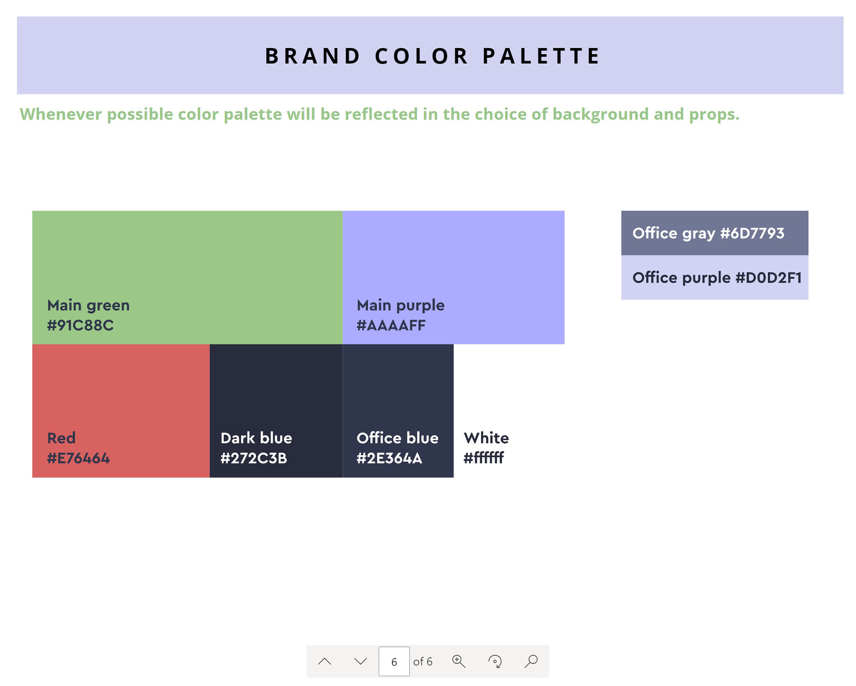Click the BRAND COLOR PALETTE heading
The image size is (856, 686).
pos(432,56)
